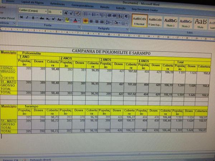Start a bulleted list
Image resolution: width=215 pixels, height=161 pixels.
[x=86, y=14]
